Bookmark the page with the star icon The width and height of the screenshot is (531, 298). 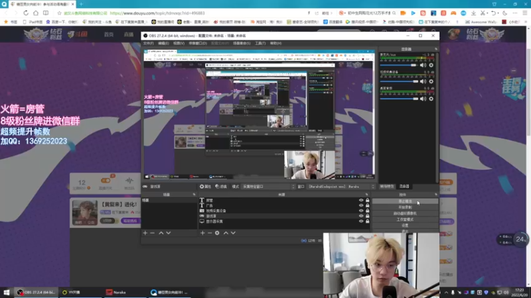pos(59,13)
